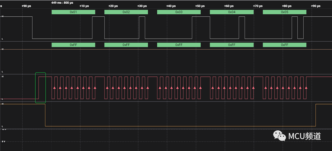Click the first rising-edge arrow on the clock waveform
Screen dimensions: 332x151
click(54, 88)
